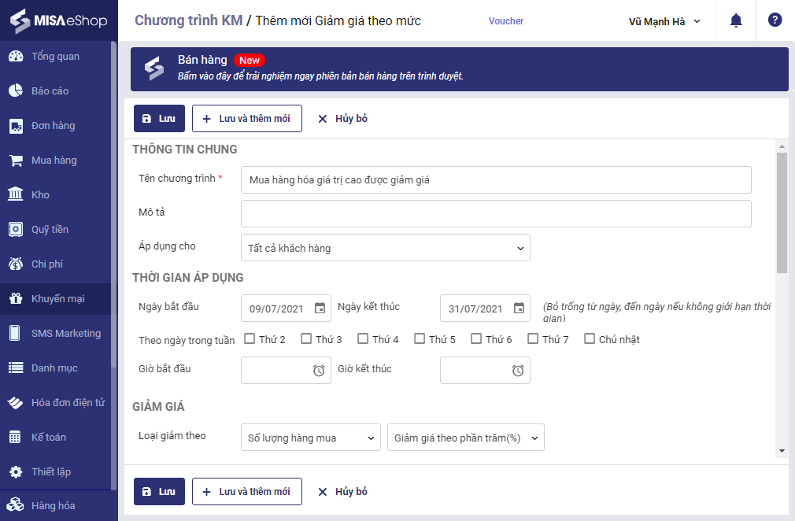
Task: Click the Chi phí money bag icon
Action: [x=16, y=264]
